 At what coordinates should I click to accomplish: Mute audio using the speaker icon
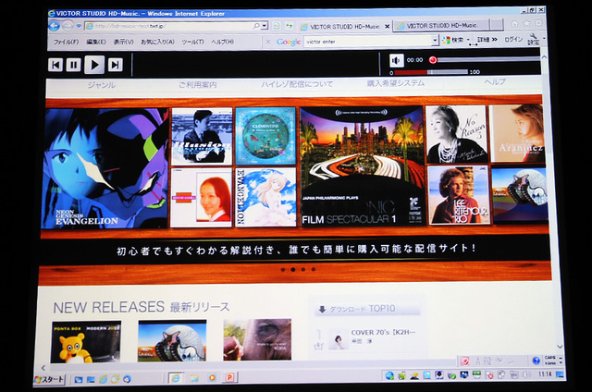tap(395, 60)
